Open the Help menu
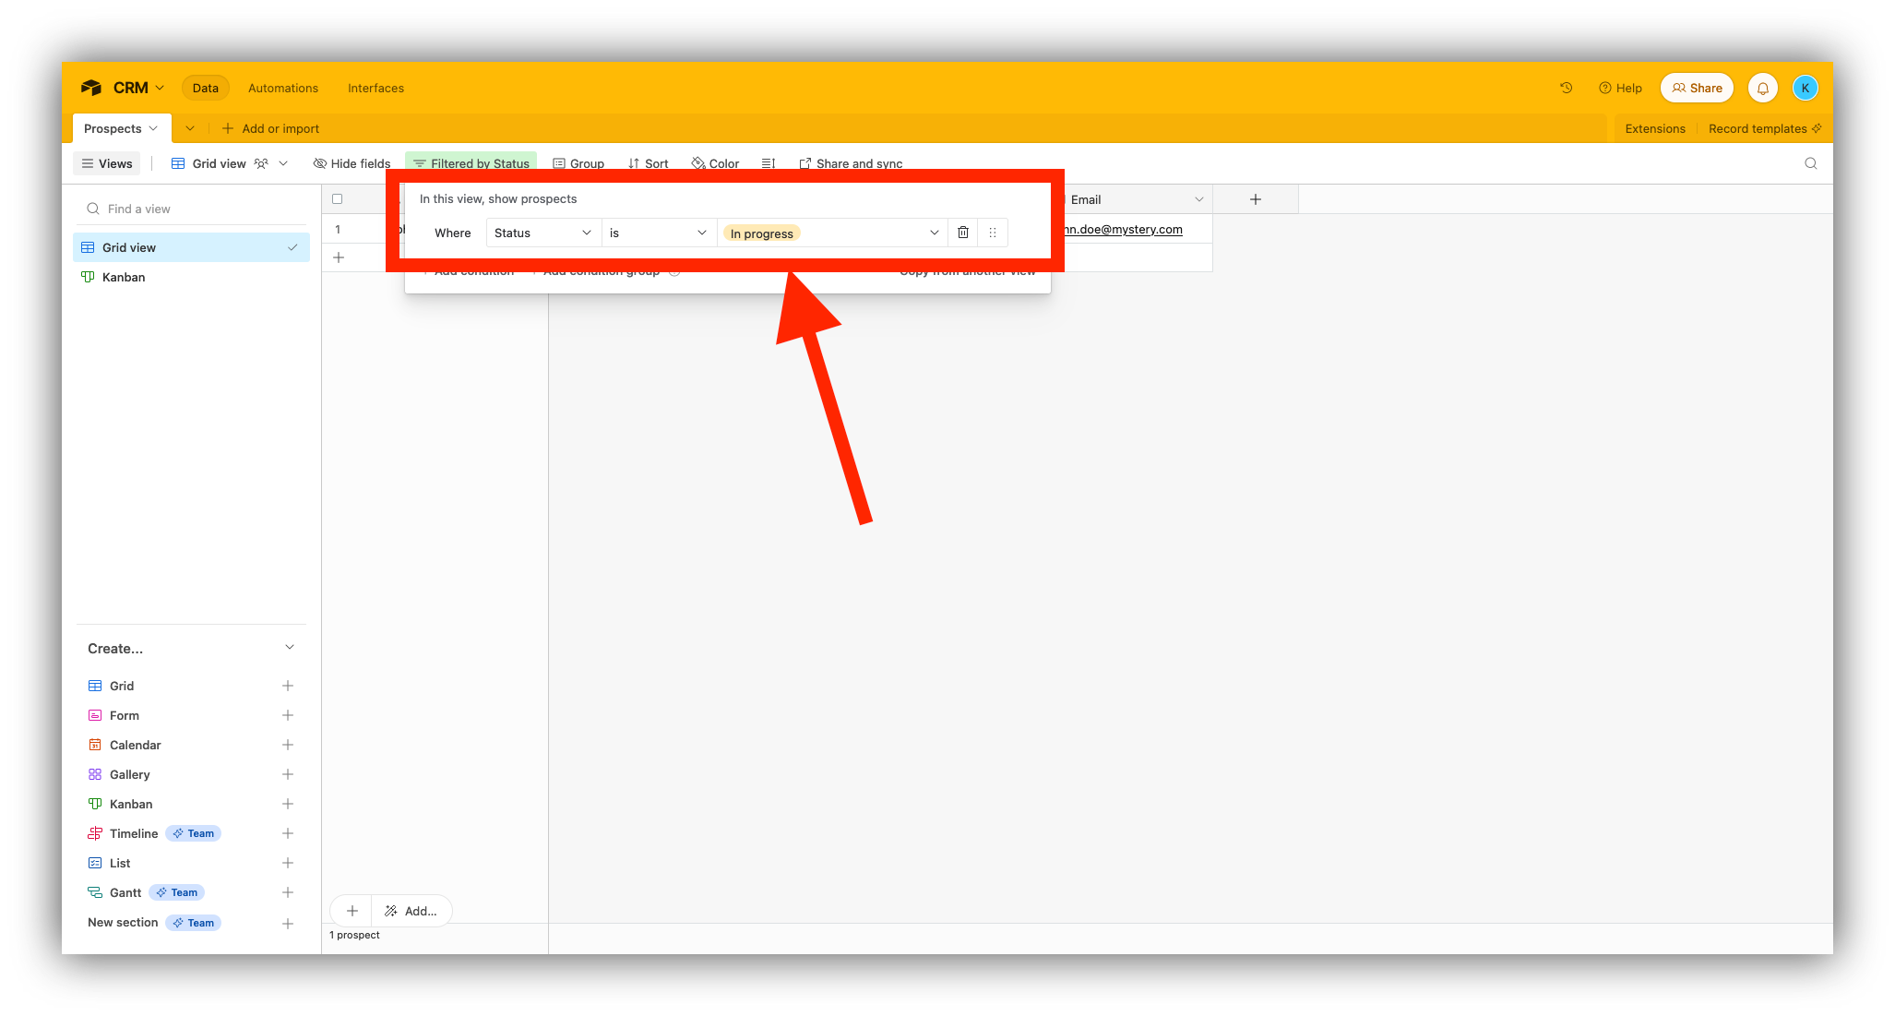 tap(1620, 88)
